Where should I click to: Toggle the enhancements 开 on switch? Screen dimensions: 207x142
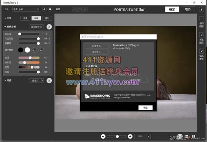click(49, 80)
